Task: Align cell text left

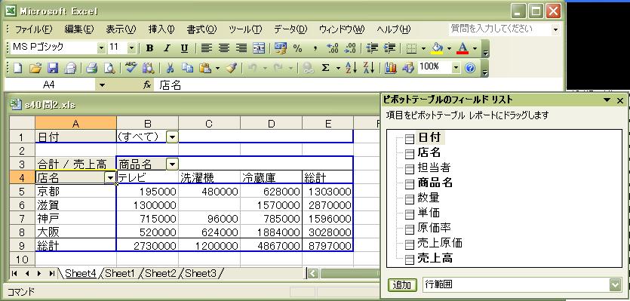Action: 206,48
